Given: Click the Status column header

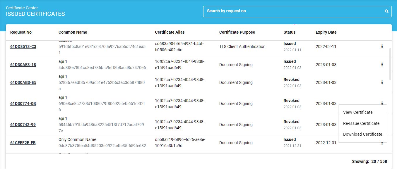Looking at the screenshot, I should (x=289, y=32).
